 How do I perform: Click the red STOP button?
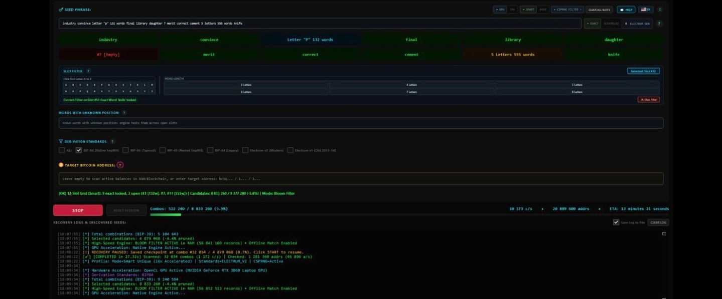[x=78, y=210]
